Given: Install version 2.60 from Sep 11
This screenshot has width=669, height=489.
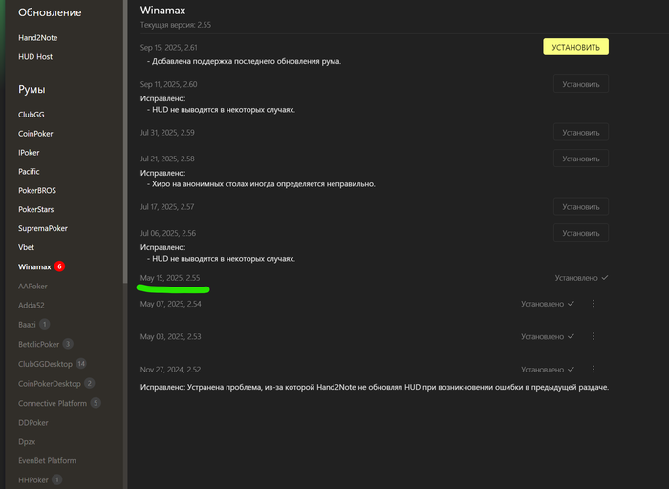Looking at the screenshot, I should (x=581, y=84).
